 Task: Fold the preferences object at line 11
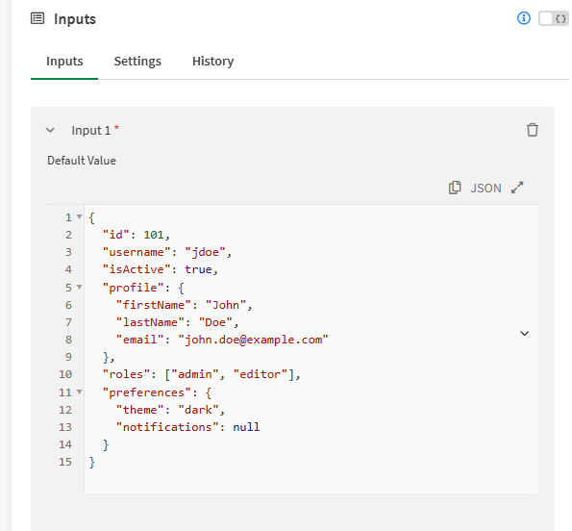click(x=79, y=392)
